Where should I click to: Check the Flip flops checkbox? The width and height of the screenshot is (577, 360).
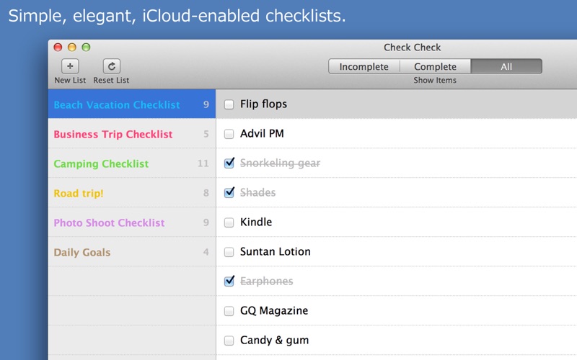[229, 104]
